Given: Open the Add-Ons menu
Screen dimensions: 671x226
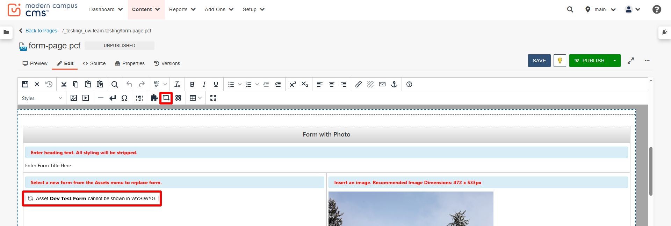Looking at the screenshot, I should click(x=219, y=9).
